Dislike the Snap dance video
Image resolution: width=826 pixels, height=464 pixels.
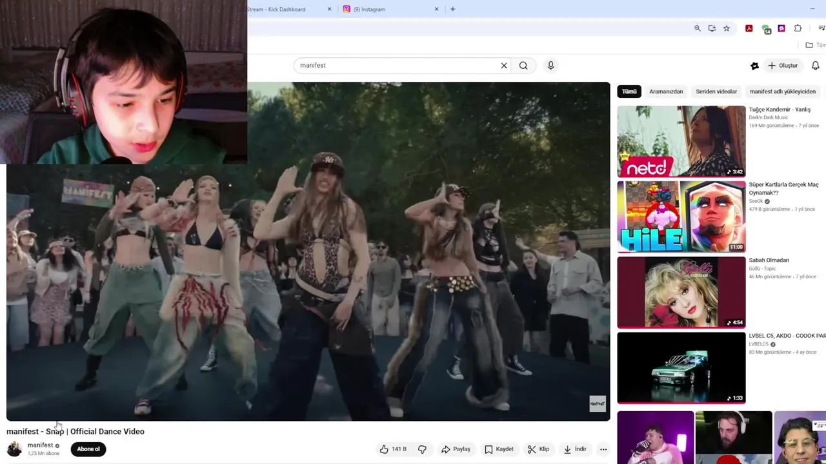pyautogui.click(x=422, y=449)
